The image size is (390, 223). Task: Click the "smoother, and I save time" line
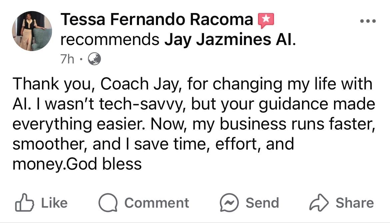(153, 144)
